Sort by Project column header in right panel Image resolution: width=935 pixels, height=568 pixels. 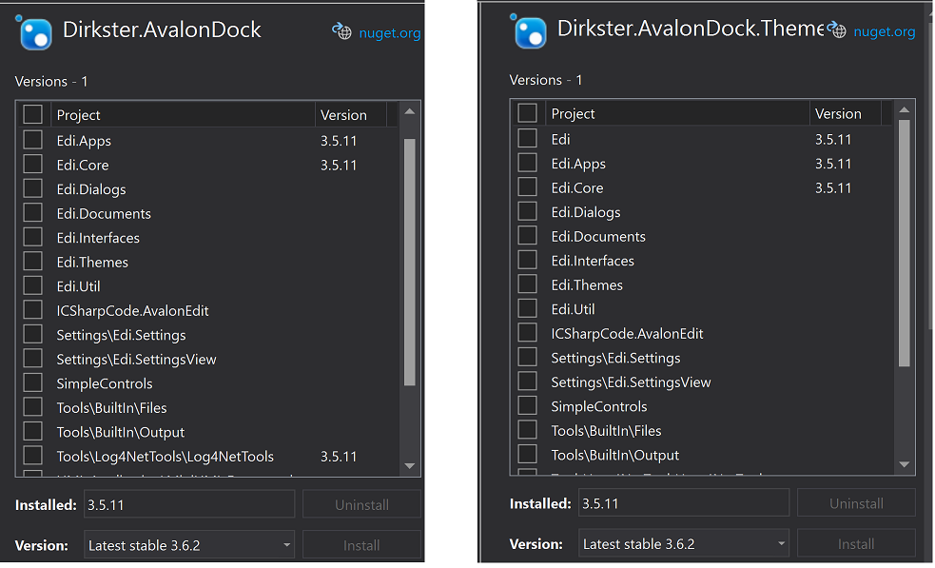(677, 113)
